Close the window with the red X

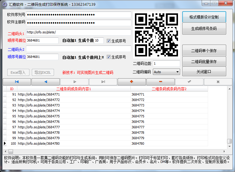coord(226,3)
